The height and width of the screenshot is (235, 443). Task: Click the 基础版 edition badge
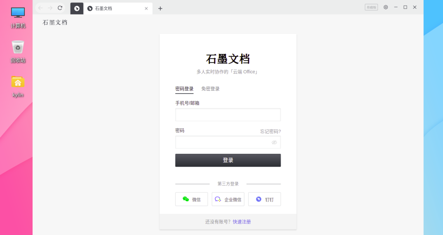coord(371,7)
